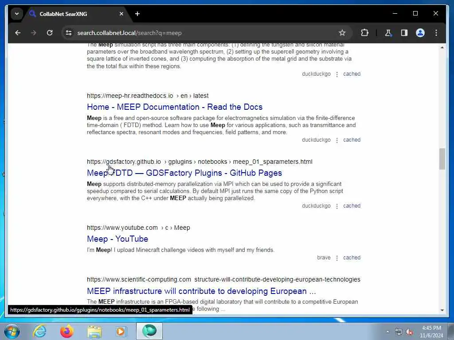Viewport: 454px width, 340px height.
Task: Open the Chrome three-dot menu
Action: click(436, 33)
